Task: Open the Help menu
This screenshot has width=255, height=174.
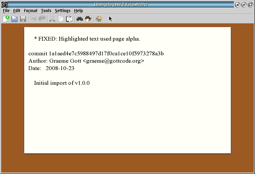Action: click(x=79, y=11)
